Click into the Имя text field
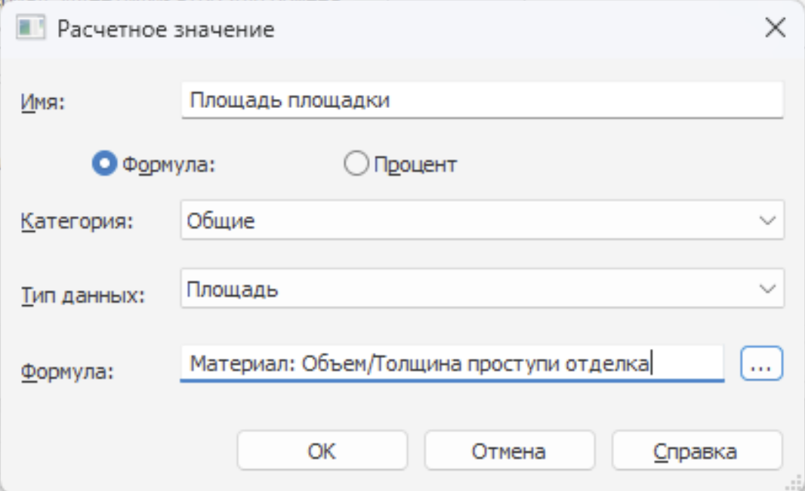The width and height of the screenshot is (805, 491). 482,100
